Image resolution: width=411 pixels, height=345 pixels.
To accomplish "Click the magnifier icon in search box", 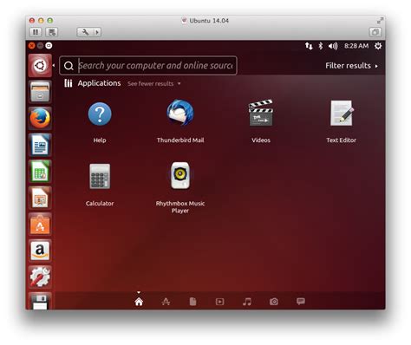I will click(x=68, y=66).
